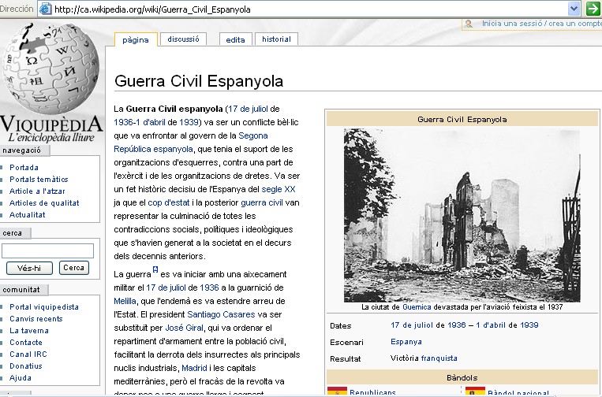This screenshot has width=602, height=397.
Task: Click the Republicans link in Bàndols
Action: 372,393
